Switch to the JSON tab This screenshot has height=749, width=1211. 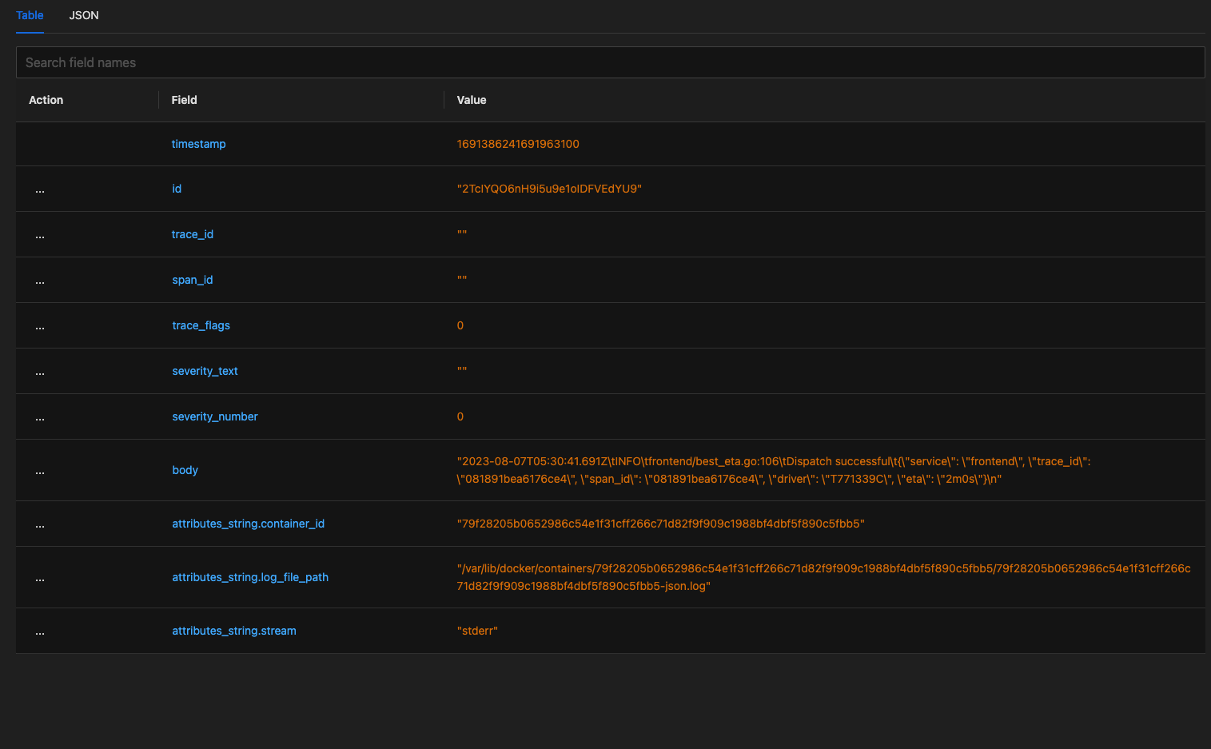coord(84,15)
